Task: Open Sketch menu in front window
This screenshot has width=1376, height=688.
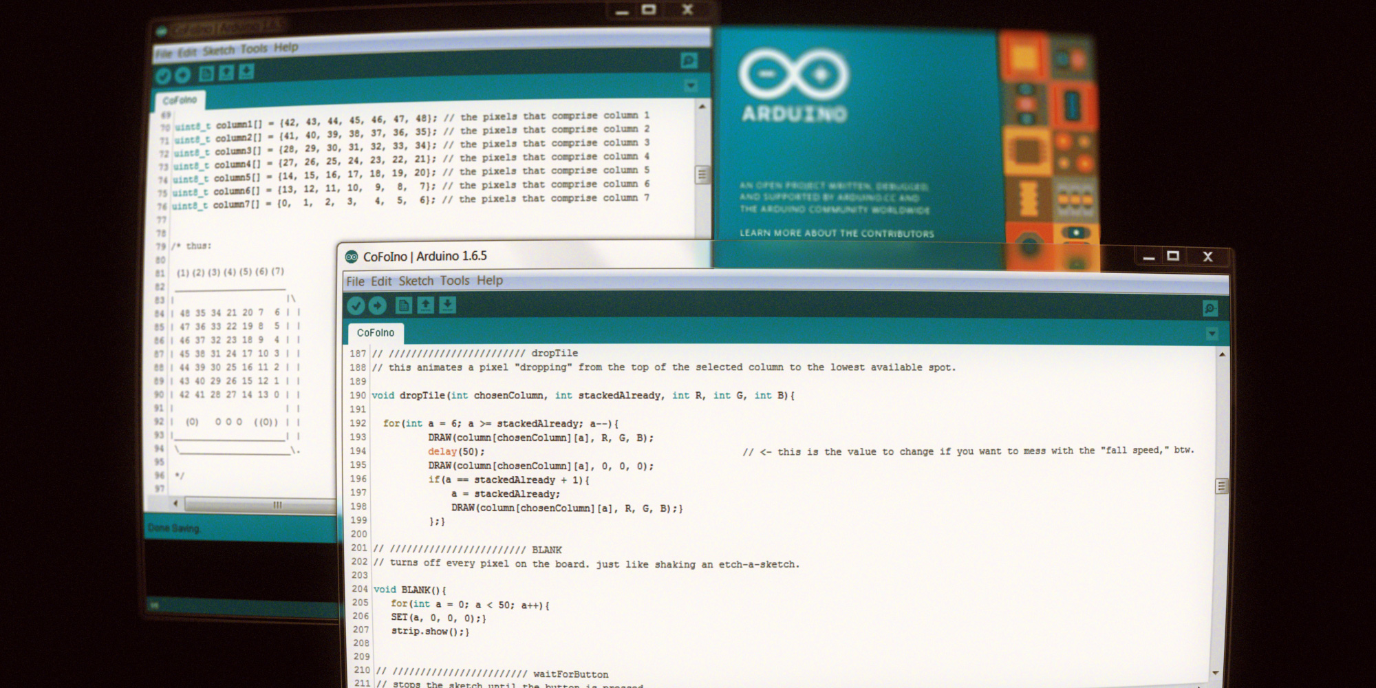Action: (x=416, y=281)
